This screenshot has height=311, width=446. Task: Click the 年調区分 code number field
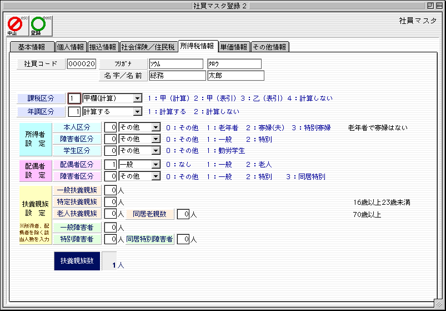click(74, 112)
